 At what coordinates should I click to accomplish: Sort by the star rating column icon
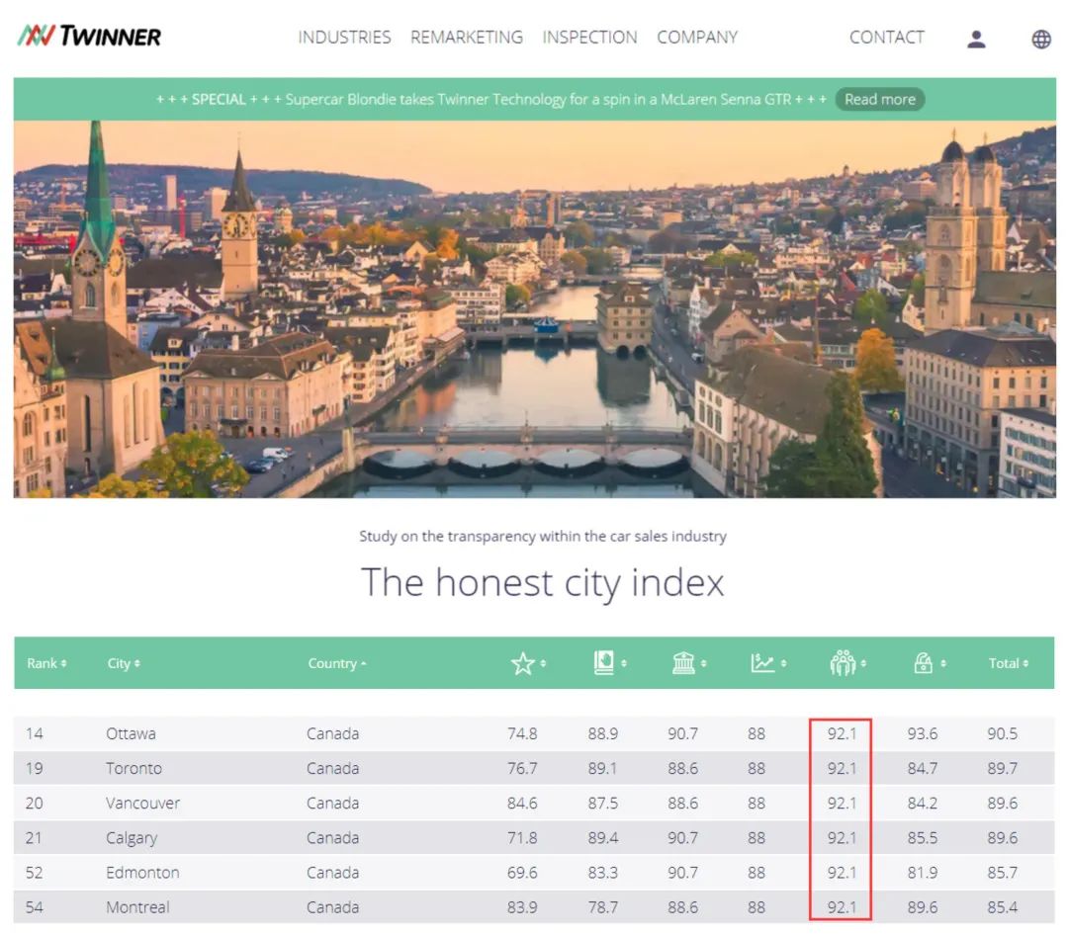pyautogui.click(x=522, y=662)
